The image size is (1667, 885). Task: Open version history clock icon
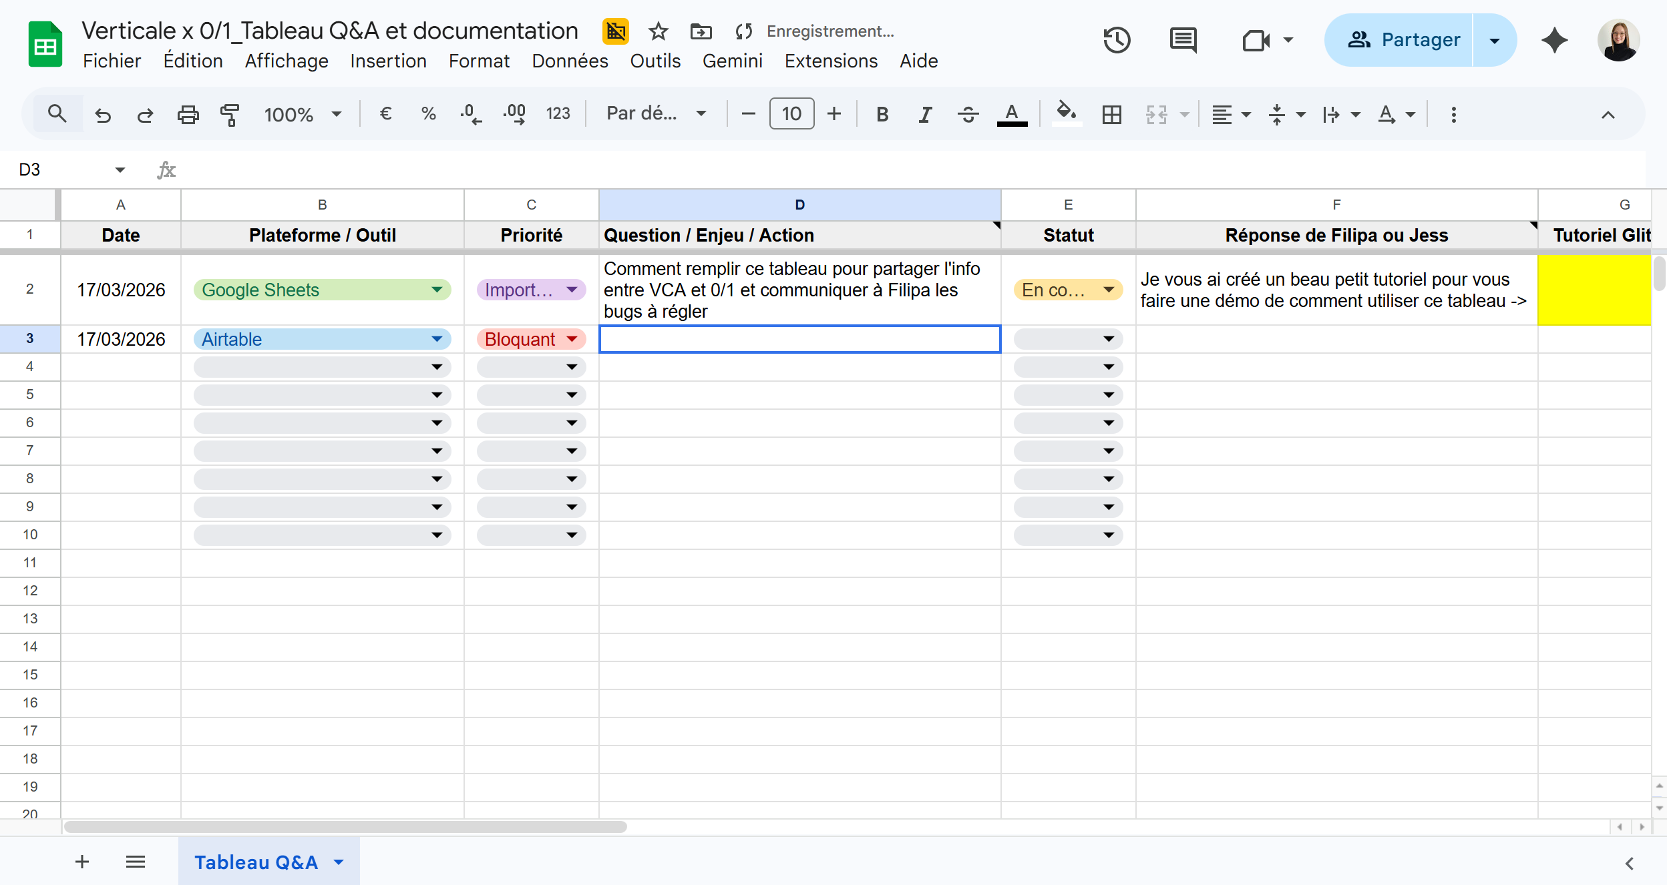(x=1117, y=40)
